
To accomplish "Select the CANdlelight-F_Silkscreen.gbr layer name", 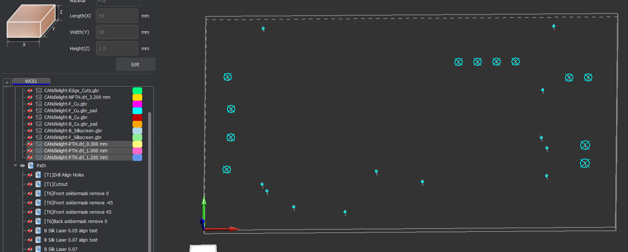I will [73, 137].
